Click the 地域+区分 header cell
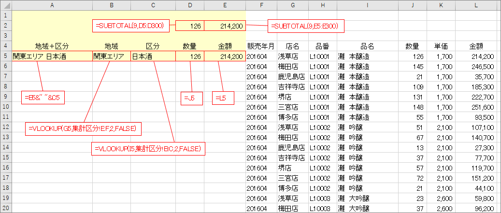501x213 pixels. [x=52, y=46]
